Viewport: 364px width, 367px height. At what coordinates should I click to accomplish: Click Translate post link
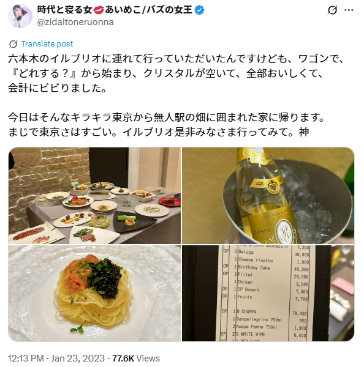pos(47,44)
